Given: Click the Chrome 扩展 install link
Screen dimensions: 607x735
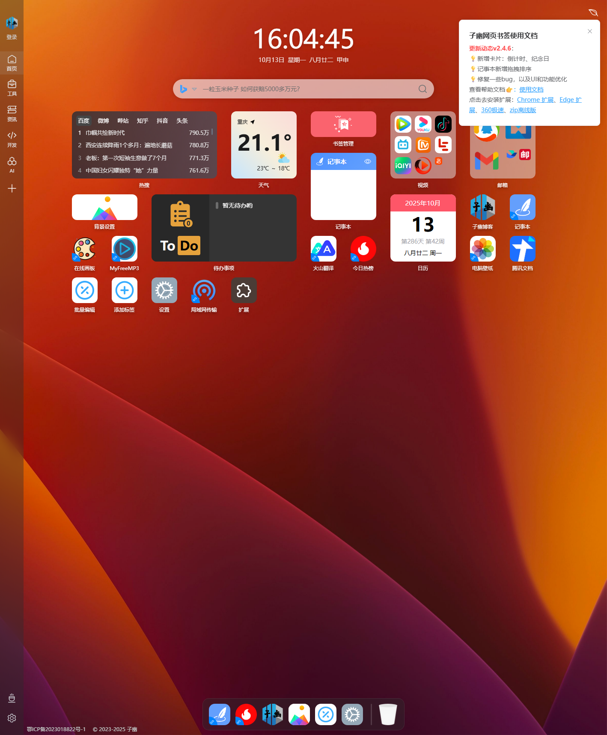Looking at the screenshot, I should tap(535, 100).
